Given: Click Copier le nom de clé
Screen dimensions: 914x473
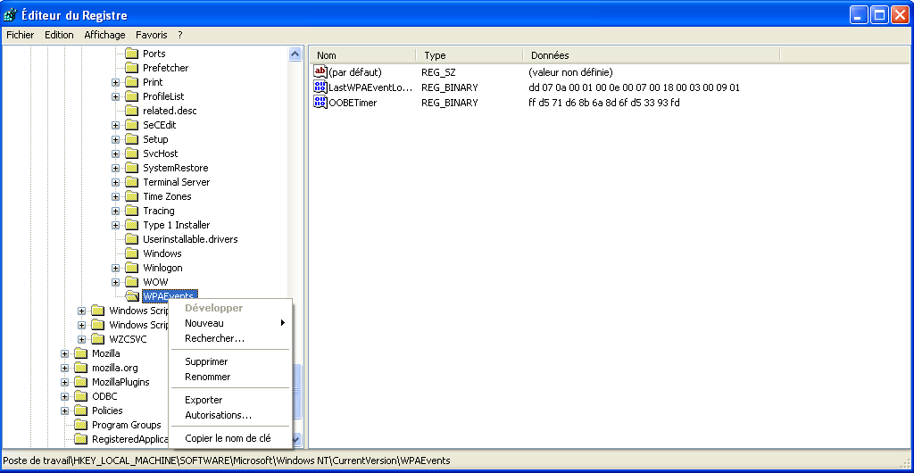Looking at the screenshot, I should pos(228,438).
